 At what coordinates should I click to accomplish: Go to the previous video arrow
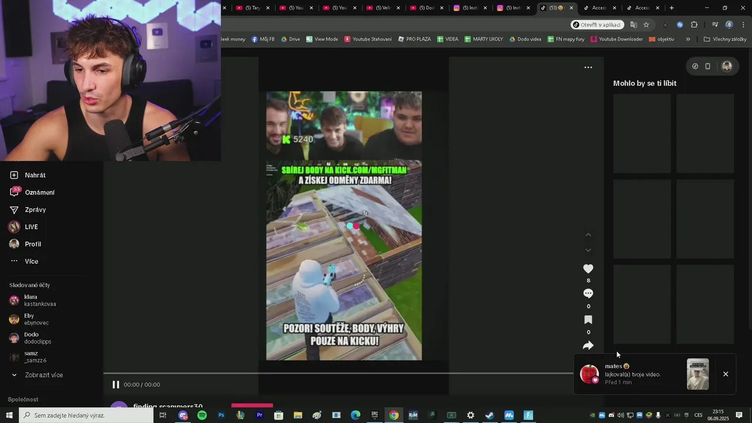[588, 235]
